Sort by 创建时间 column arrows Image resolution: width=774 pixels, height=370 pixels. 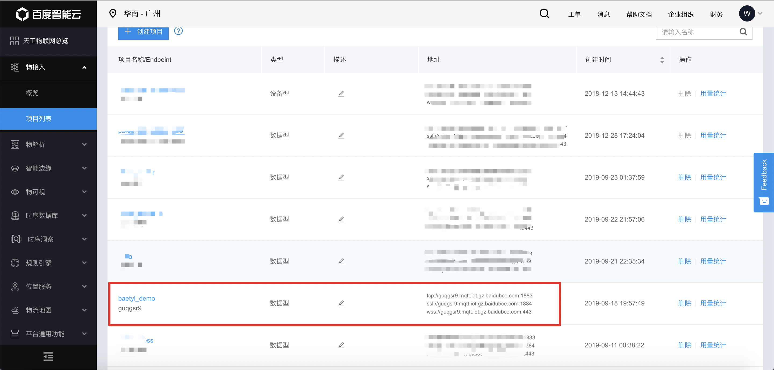[662, 60]
